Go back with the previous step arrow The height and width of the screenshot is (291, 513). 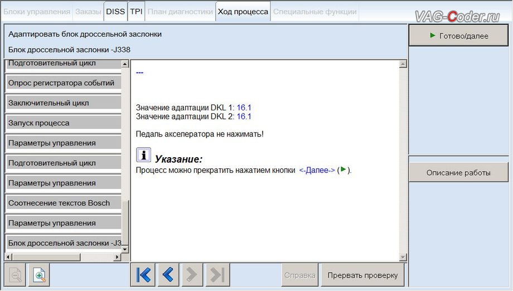167,275
